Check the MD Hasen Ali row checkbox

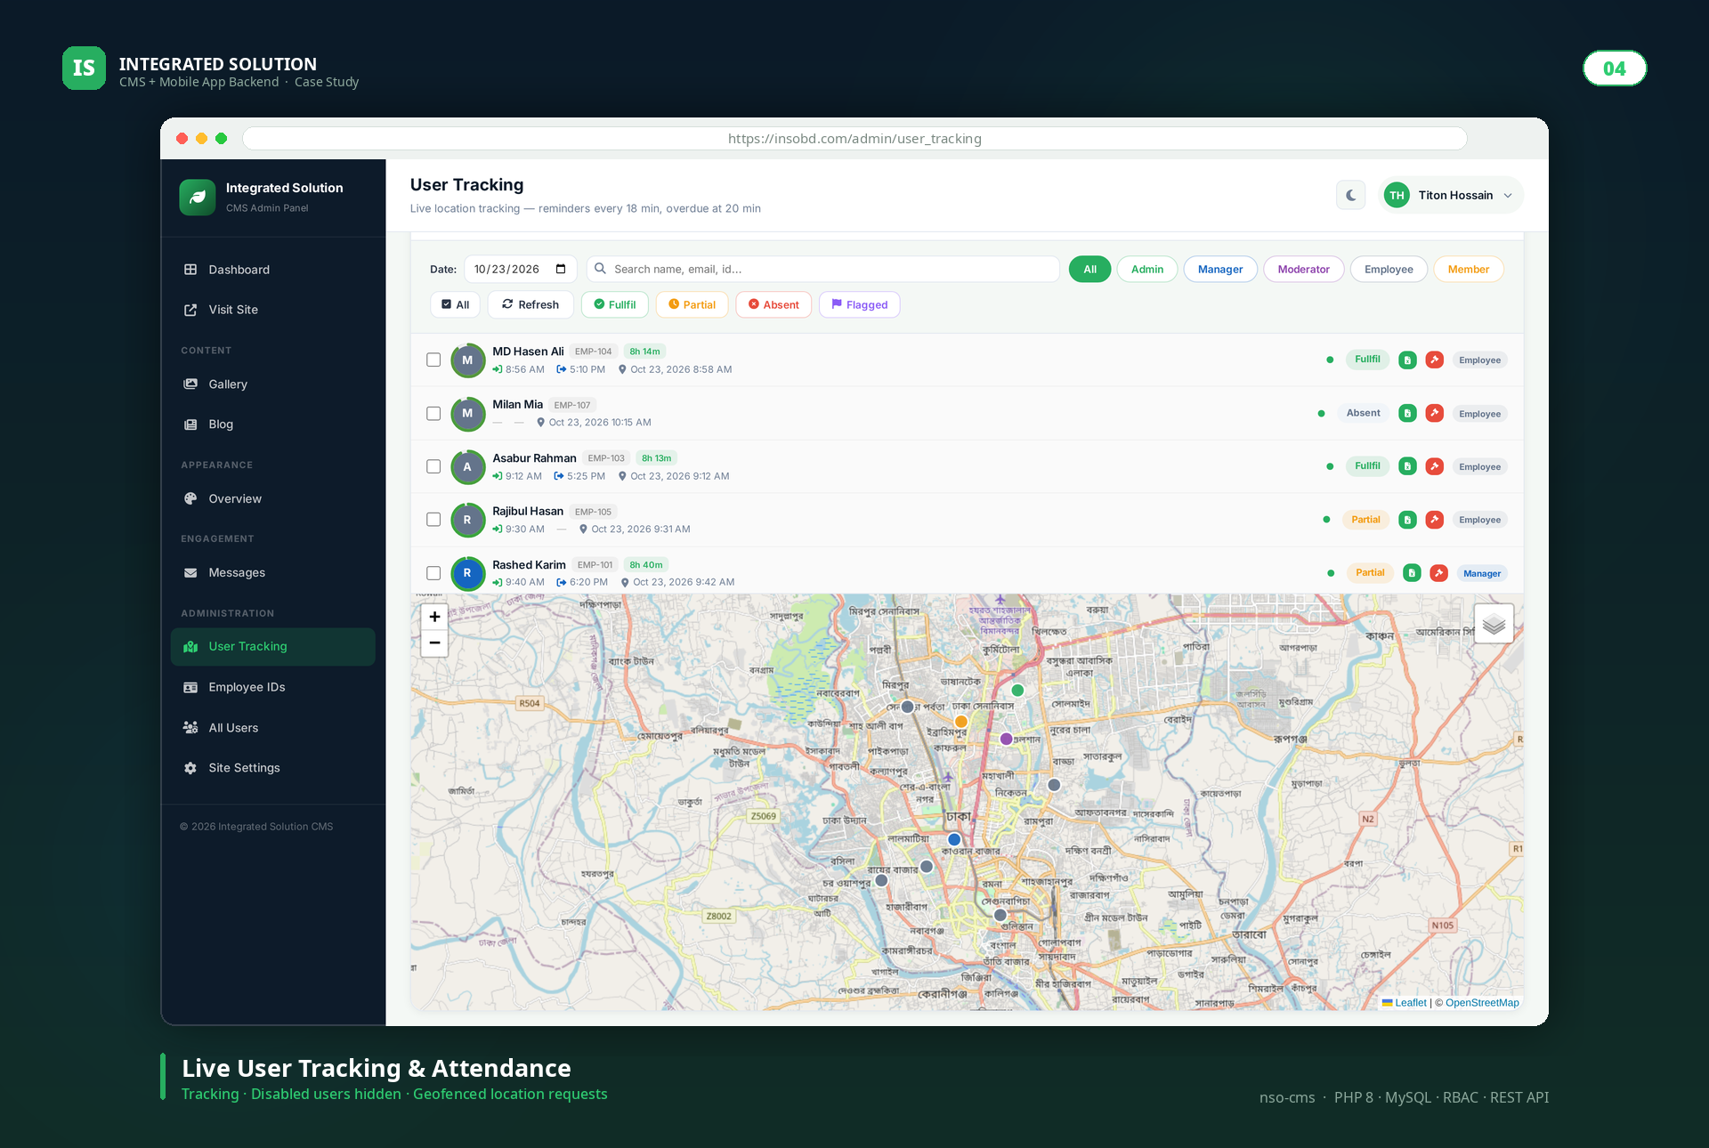click(x=433, y=360)
